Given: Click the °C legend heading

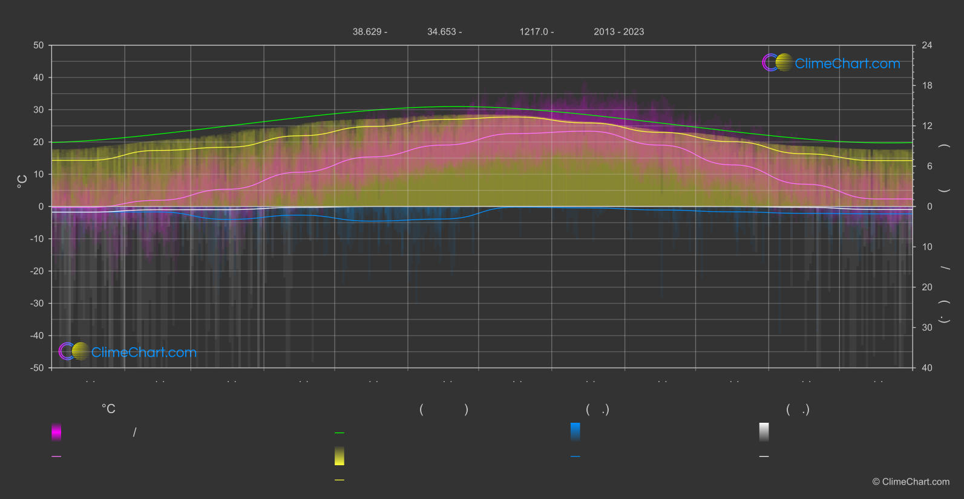Looking at the screenshot, I should [108, 409].
